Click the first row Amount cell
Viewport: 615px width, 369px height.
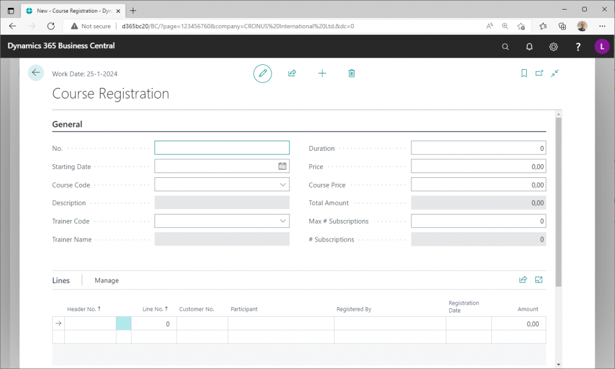pos(518,323)
